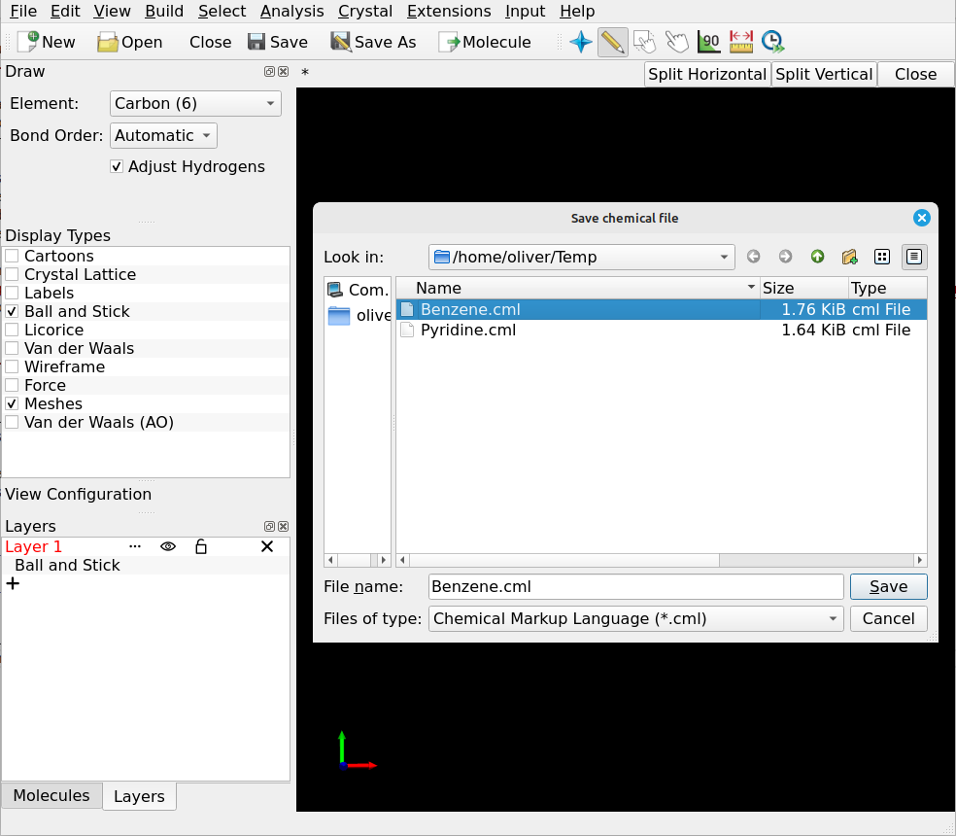Image resolution: width=956 pixels, height=836 pixels.
Task: Go to parent directory in dialog
Action: (817, 257)
